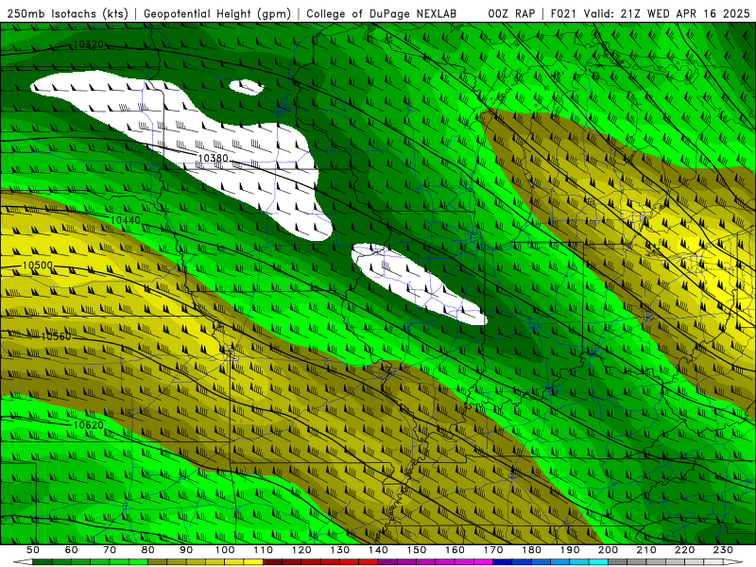Click the 70 value on the color scale
This screenshot has height=567, width=756.
click(x=110, y=550)
